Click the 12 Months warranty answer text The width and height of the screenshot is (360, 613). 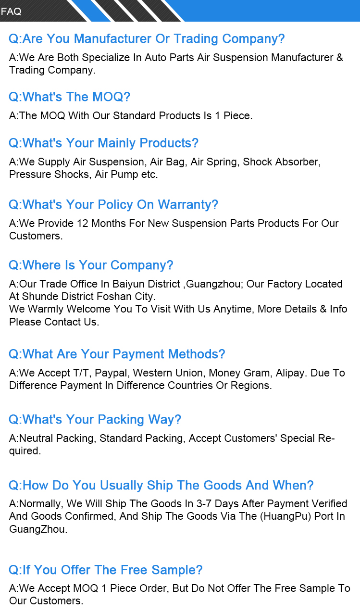[x=174, y=229]
